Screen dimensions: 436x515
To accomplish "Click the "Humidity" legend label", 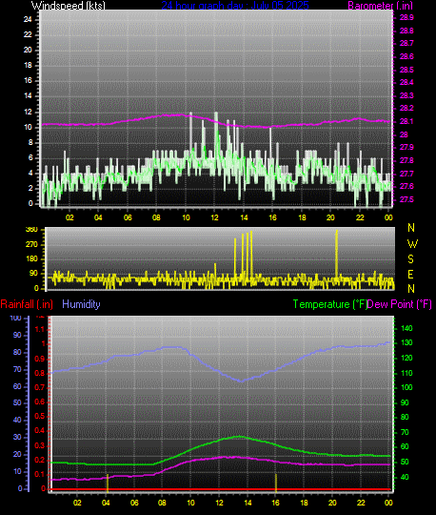I will tap(81, 304).
